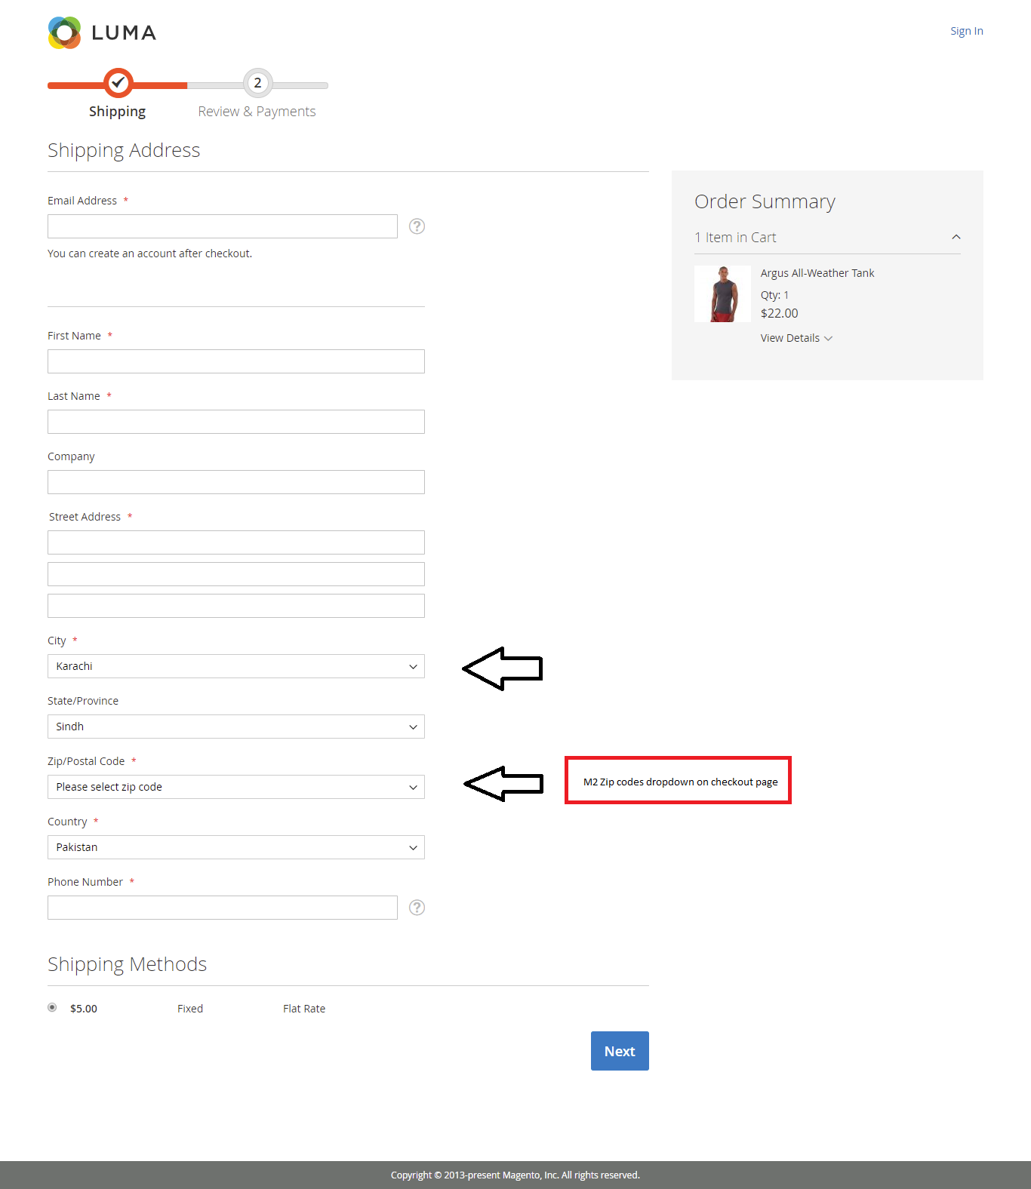1031x1189 pixels.
Task: Open the Country dropdown showing Pakistan
Action: point(236,847)
